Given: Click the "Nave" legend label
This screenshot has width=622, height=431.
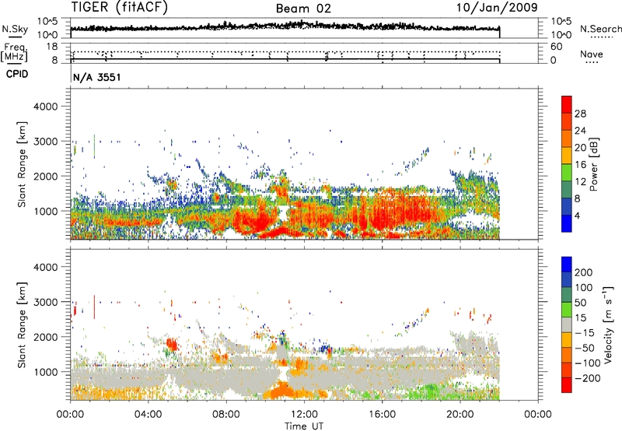Looking at the screenshot, I should point(591,54).
